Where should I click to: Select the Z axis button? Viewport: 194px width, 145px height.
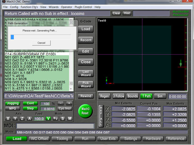tap(22, 118)
